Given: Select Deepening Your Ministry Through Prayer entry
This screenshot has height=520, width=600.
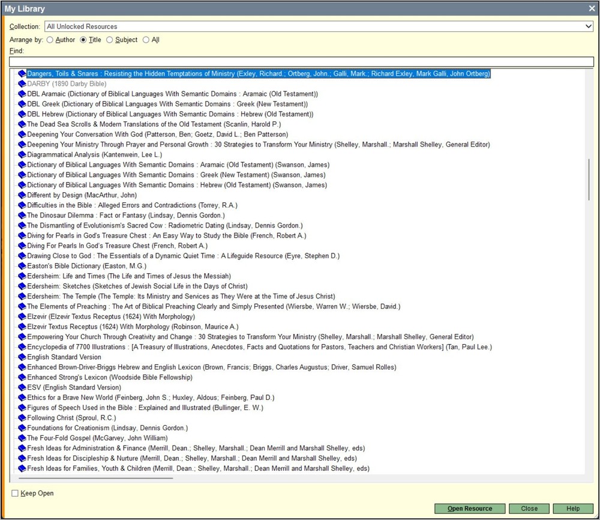Looking at the screenshot, I should coord(258,145).
